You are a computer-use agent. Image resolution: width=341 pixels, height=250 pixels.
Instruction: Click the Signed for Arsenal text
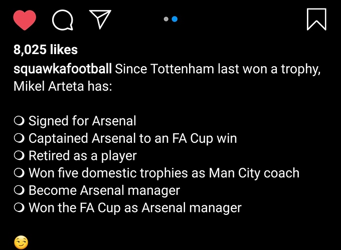coord(82,121)
